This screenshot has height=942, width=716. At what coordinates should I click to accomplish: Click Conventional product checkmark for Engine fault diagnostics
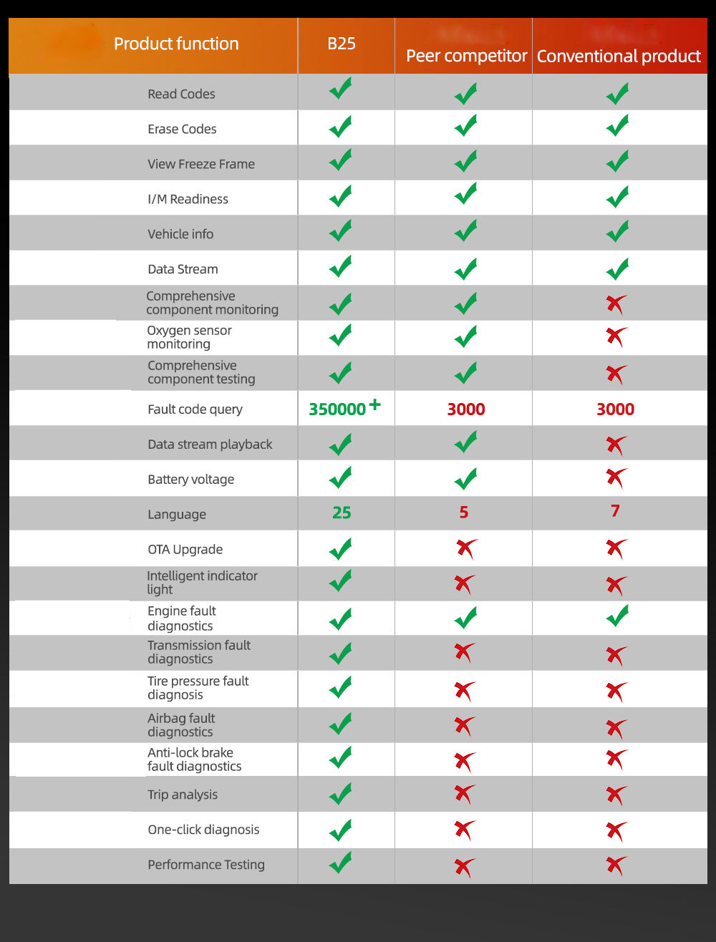tap(616, 616)
